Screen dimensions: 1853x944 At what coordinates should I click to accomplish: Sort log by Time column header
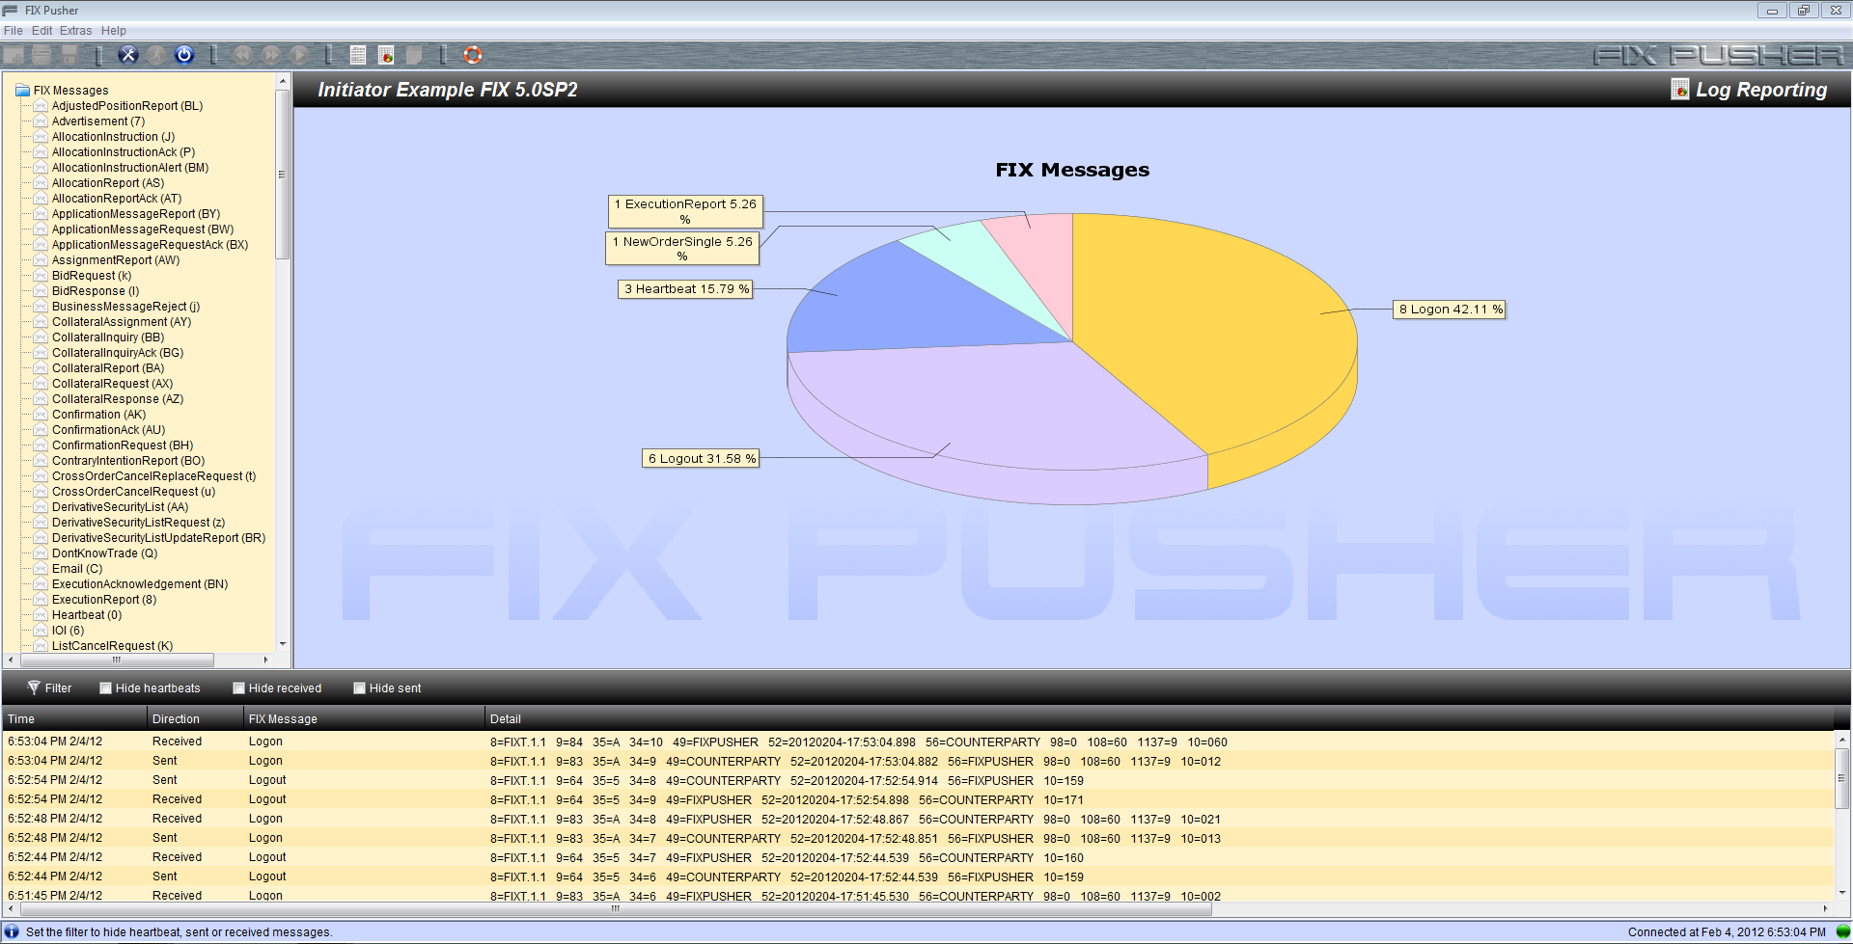click(74, 718)
